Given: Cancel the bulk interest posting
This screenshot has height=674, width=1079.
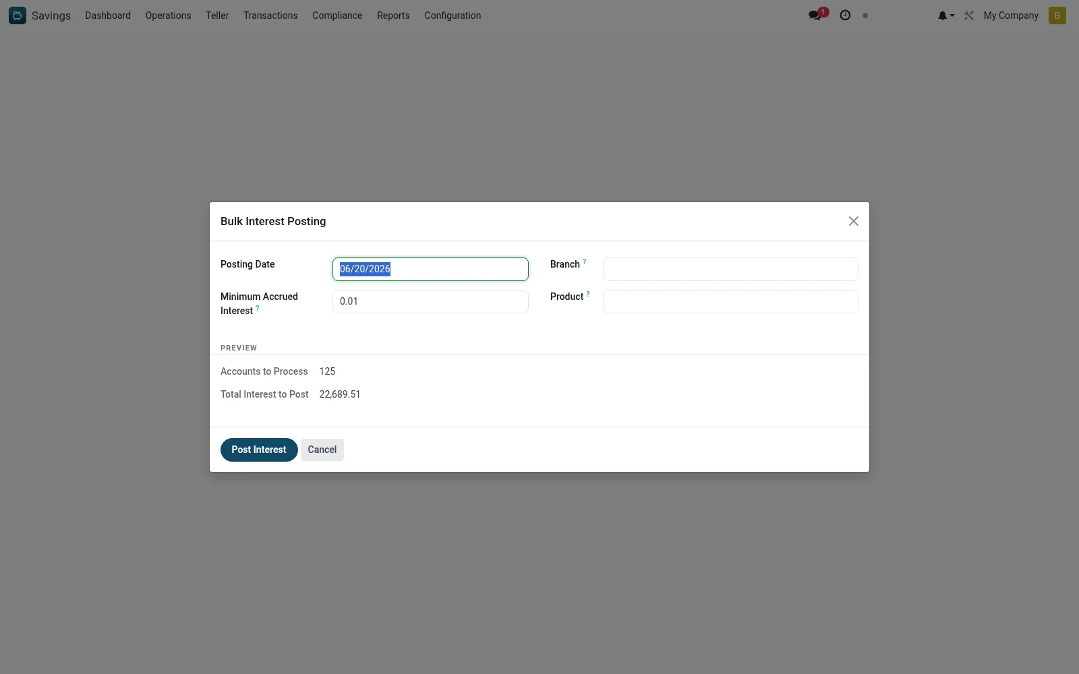Looking at the screenshot, I should 322,450.
